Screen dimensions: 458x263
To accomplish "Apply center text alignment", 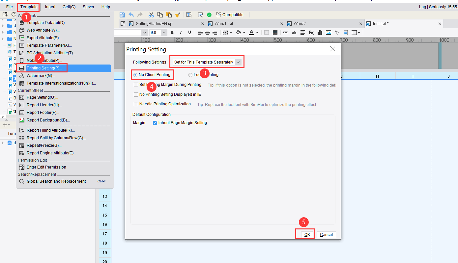I will click(x=207, y=32).
